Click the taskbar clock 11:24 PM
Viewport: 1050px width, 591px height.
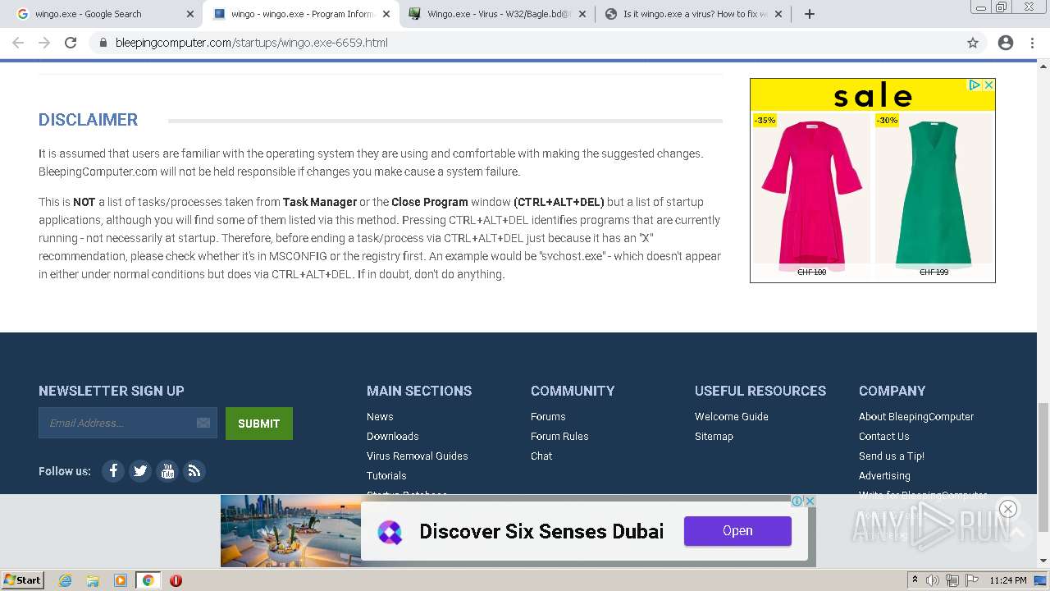click(1008, 580)
